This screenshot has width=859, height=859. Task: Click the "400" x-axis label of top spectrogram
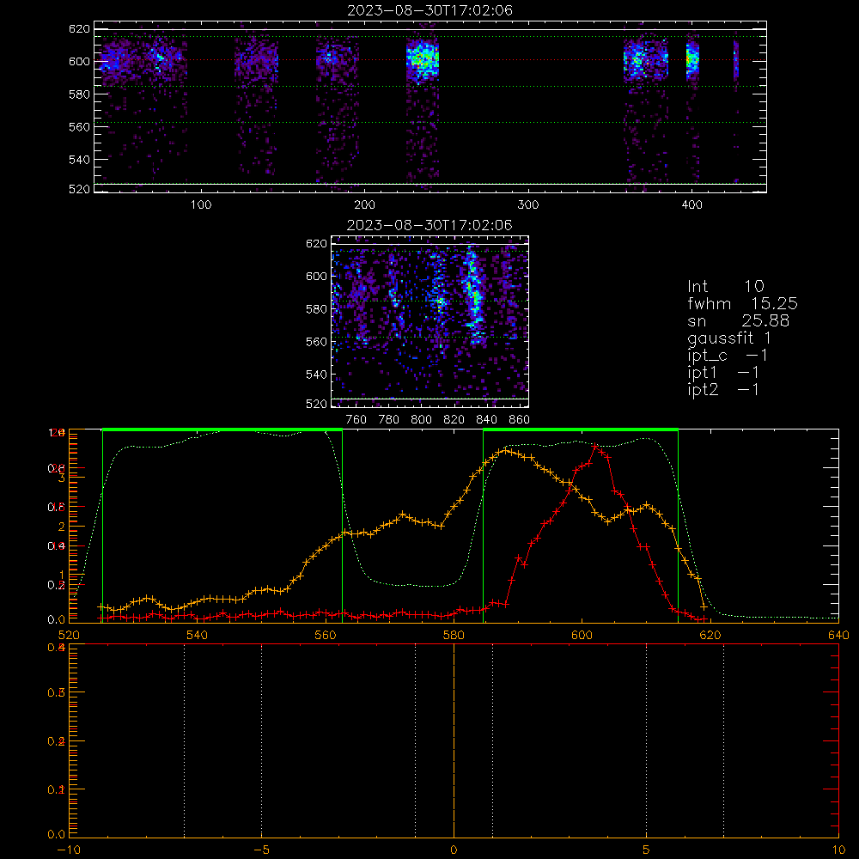(691, 204)
